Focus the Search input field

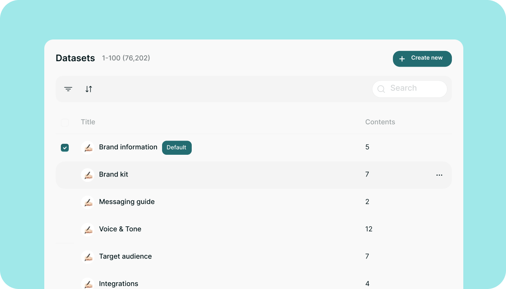click(x=415, y=88)
